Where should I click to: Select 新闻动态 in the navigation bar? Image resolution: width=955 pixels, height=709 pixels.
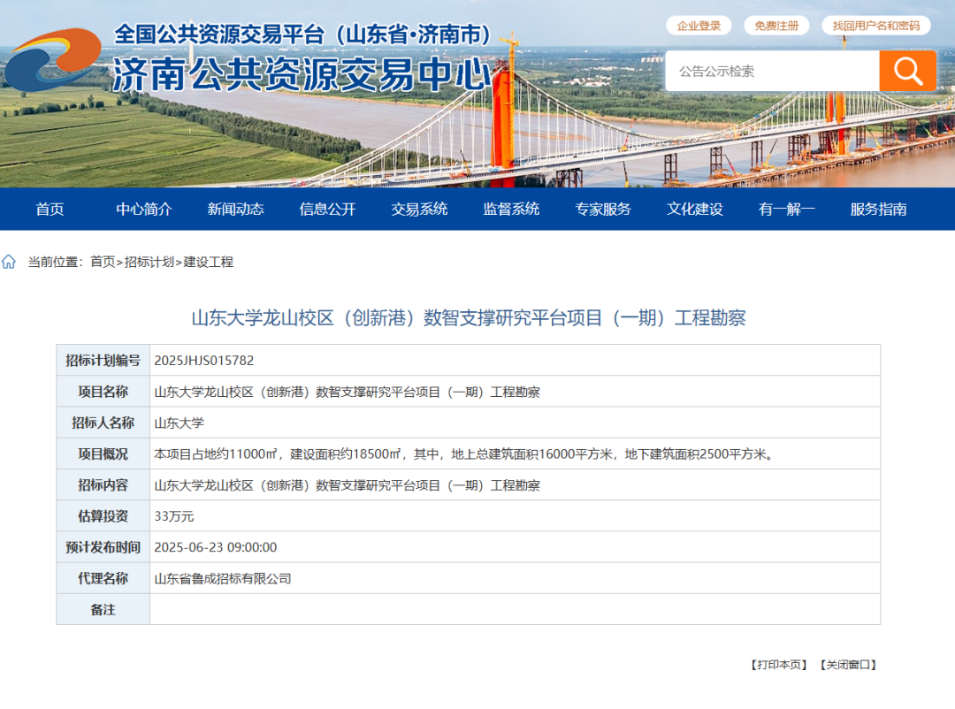click(x=236, y=209)
